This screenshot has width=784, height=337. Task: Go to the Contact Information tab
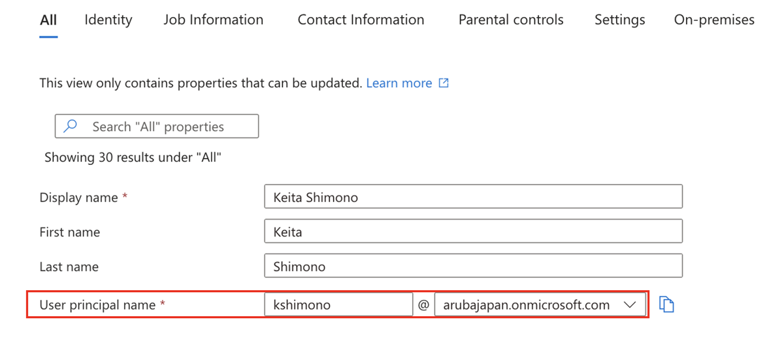[361, 20]
